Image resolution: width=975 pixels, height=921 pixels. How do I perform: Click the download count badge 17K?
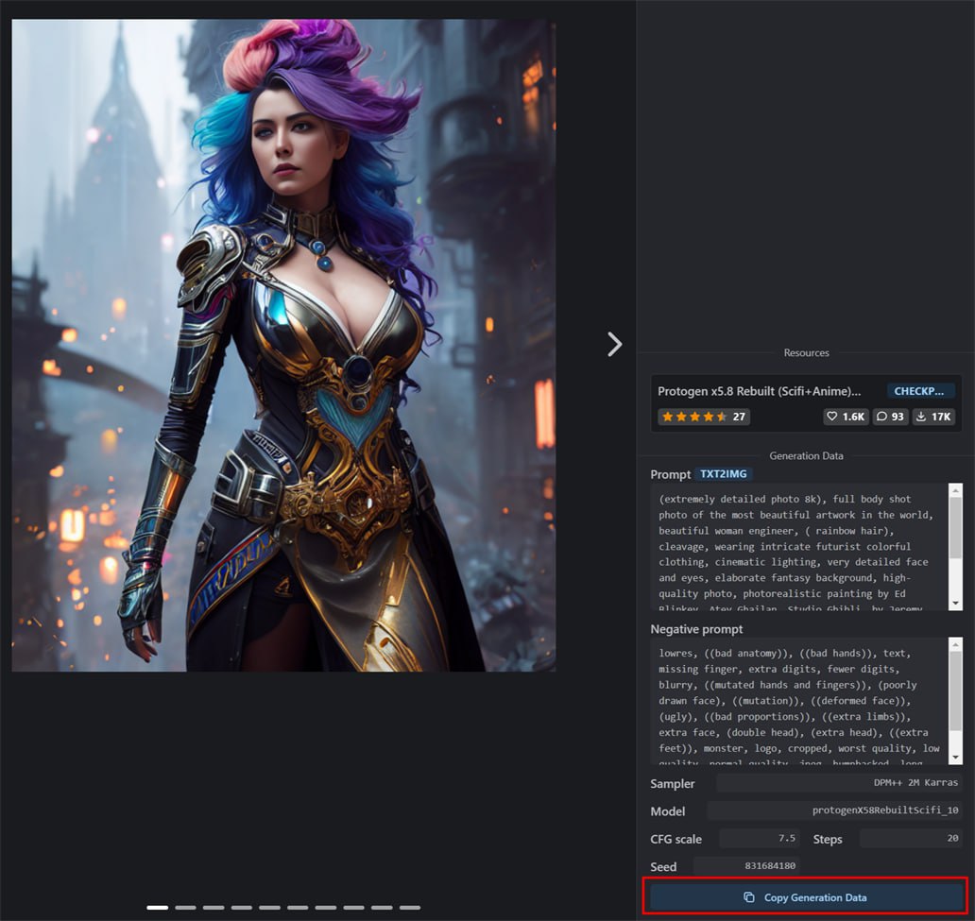933,417
